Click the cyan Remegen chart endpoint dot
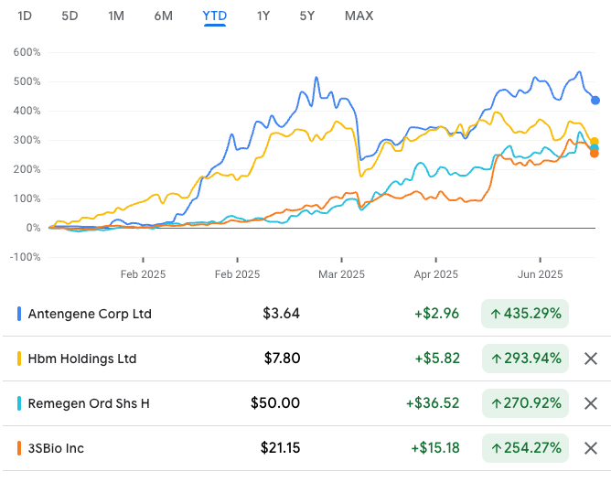 [x=595, y=148]
